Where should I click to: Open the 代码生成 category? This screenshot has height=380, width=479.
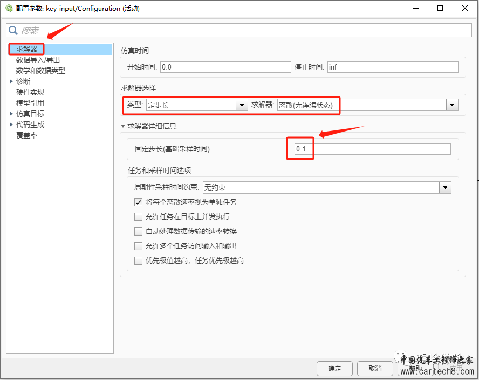[30, 125]
